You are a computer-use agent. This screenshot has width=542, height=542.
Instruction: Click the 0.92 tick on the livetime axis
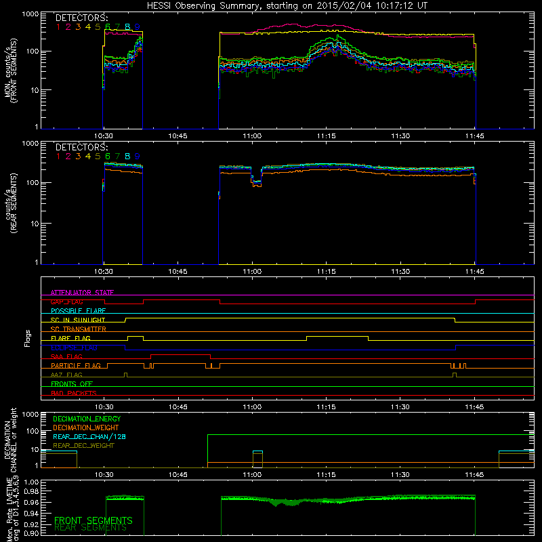[x=31, y=524]
